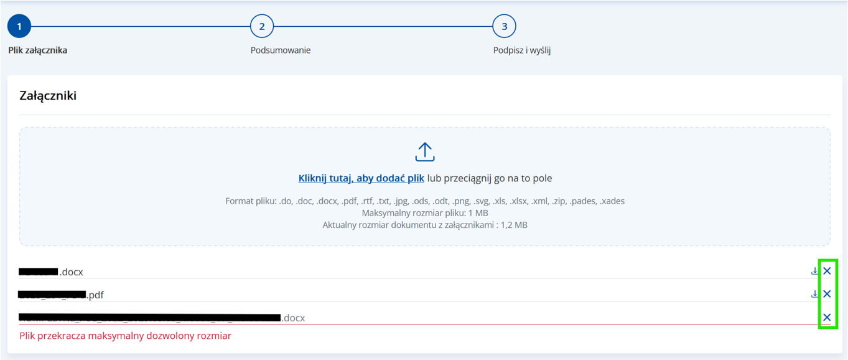The image size is (848, 360).
Task: Click the "Plik załącznika" step label
Action: point(37,50)
